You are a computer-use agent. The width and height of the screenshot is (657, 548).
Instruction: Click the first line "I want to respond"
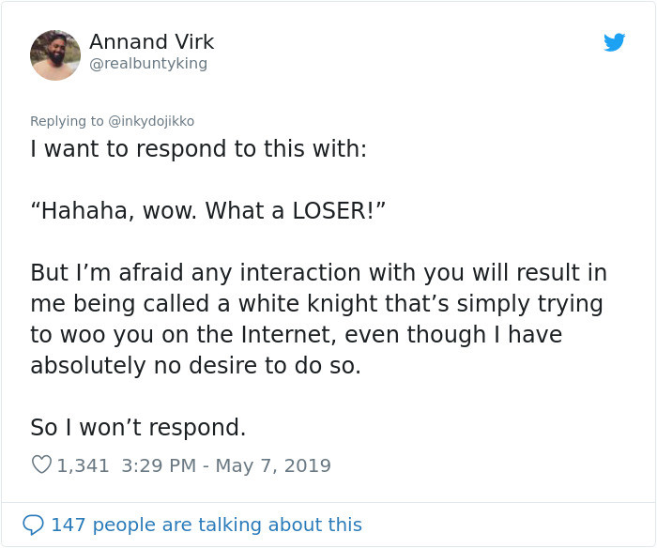coord(198,148)
